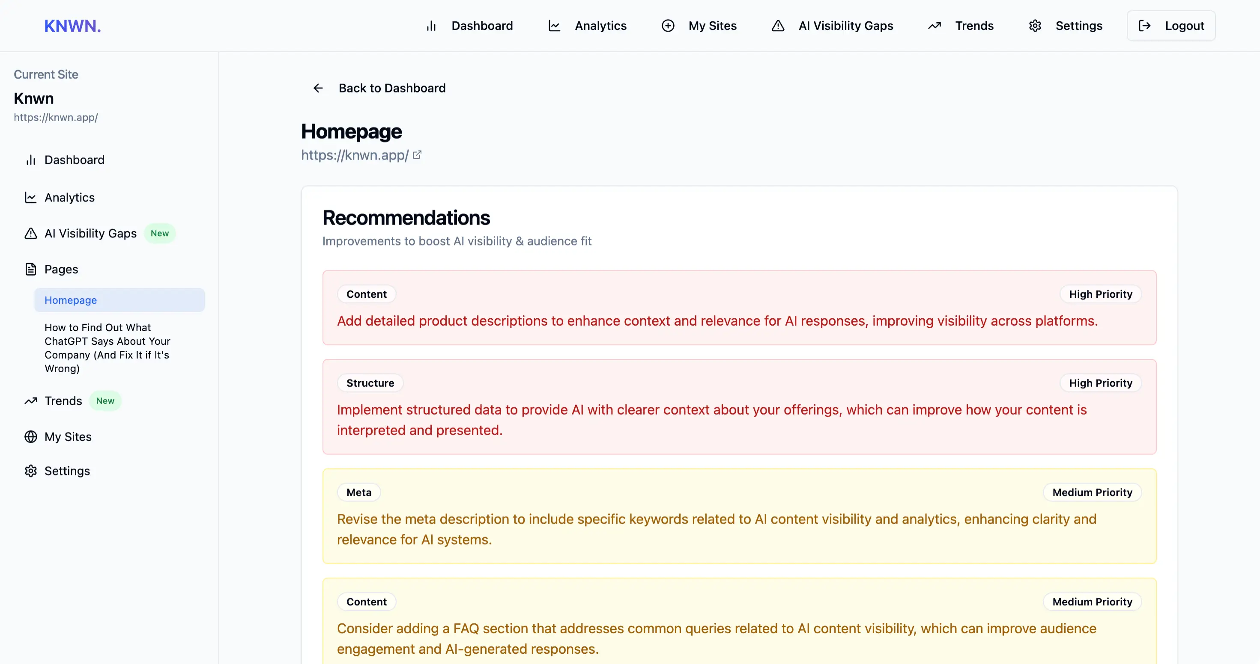The width and height of the screenshot is (1260, 664).
Task: Click the trending arrow icon in sidebar
Action: 31,400
